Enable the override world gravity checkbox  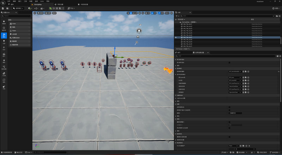pyautogui.click(x=229, y=122)
